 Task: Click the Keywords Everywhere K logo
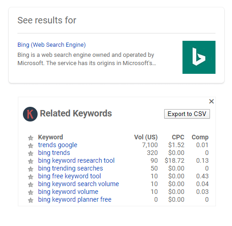30,114
